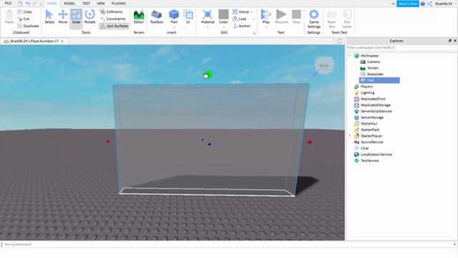Click the Paste button
Screen dimensions: 458x258
[x=9, y=17]
